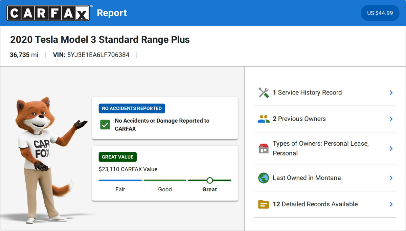Screen dimensions: 406x231
Task: Click the previous owners people icon
Action: 264,119
